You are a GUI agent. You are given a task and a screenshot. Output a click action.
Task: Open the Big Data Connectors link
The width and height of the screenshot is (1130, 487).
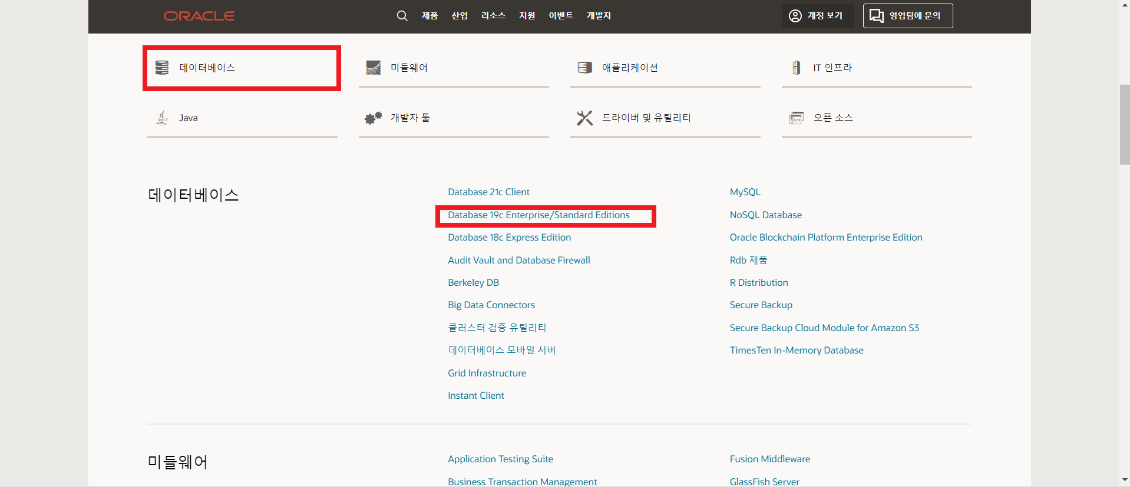point(491,305)
